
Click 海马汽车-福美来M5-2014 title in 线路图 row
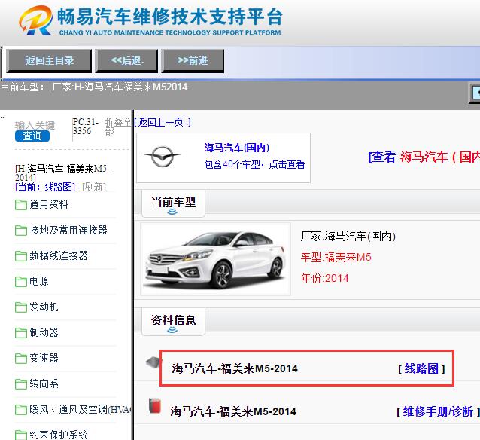(235, 368)
